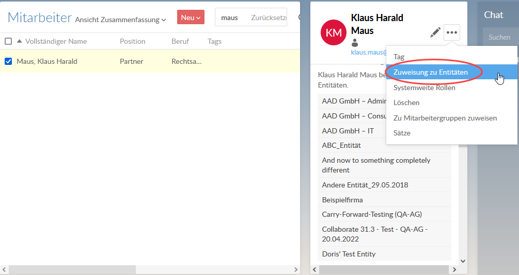This screenshot has height=275, width=519.
Task: Click down arrow of entity list scrollbar
Action: 463,261
